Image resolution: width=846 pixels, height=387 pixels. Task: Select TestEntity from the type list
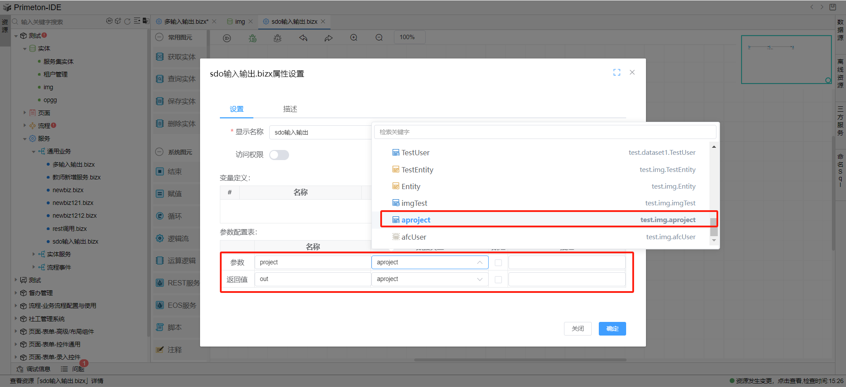[417, 170]
